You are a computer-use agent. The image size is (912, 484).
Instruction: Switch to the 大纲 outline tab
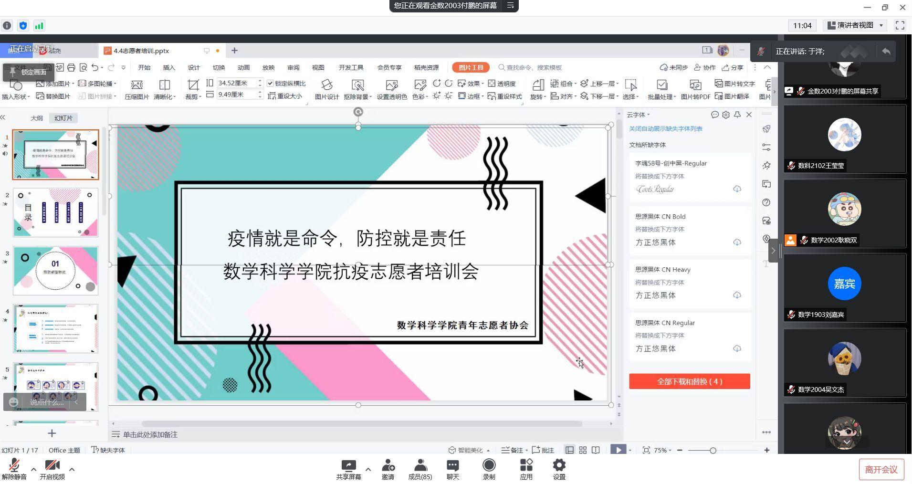pos(37,118)
